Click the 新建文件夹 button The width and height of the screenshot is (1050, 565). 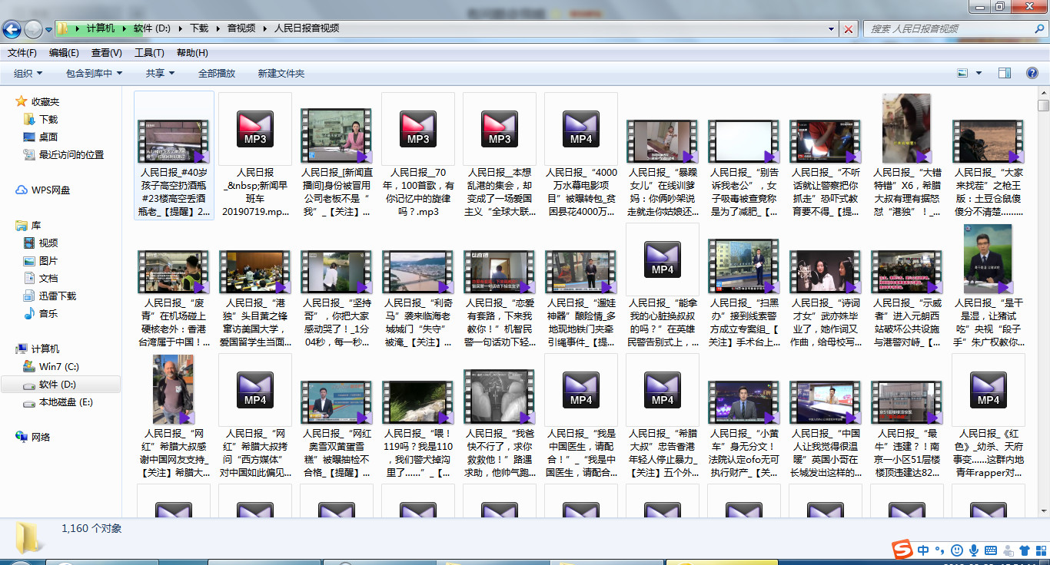(x=281, y=74)
